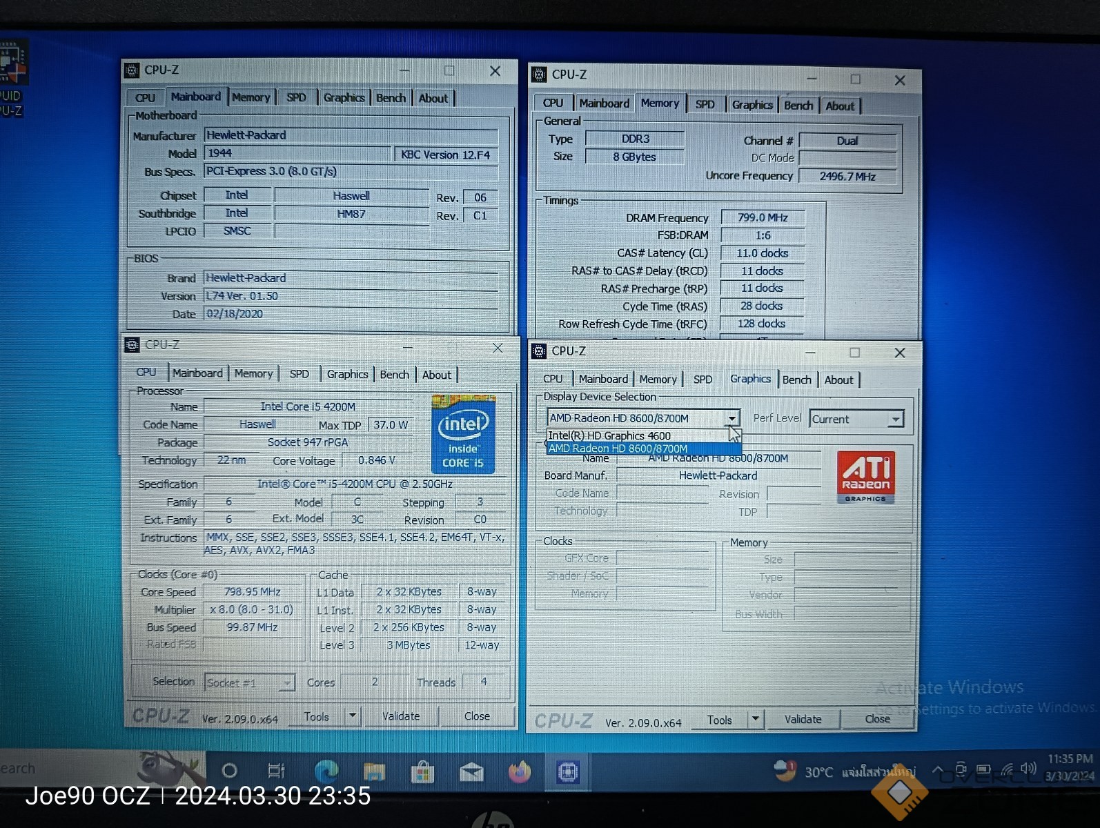The width and height of the screenshot is (1100, 828).
Task: Select Intel(R) HD Graphics 4600 from list
Action: [x=609, y=436]
